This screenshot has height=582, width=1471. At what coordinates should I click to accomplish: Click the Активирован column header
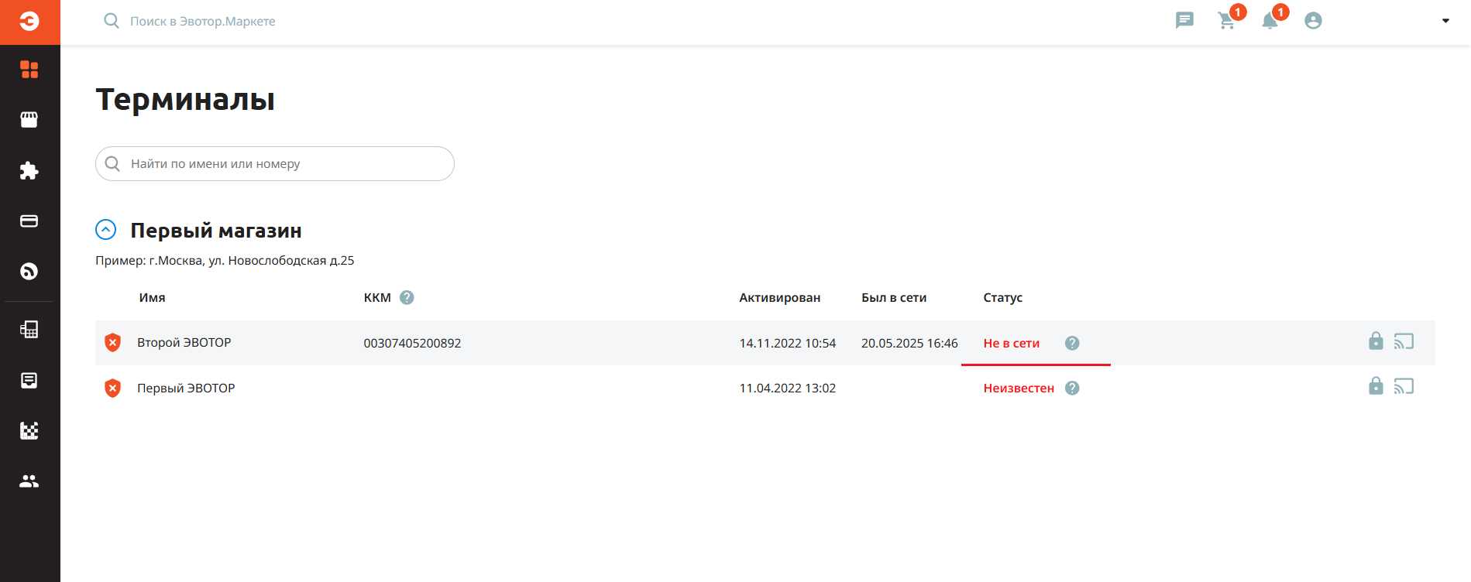779,297
